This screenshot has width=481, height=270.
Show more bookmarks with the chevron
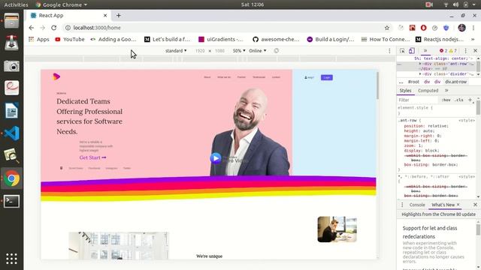click(x=473, y=39)
